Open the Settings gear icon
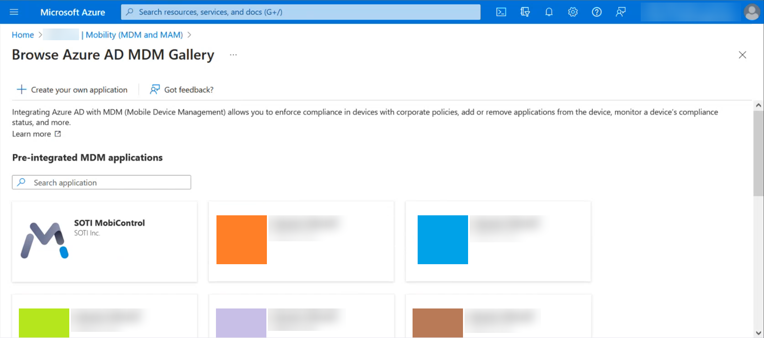Image resolution: width=764 pixels, height=338 pixels. tap(573, 12)
